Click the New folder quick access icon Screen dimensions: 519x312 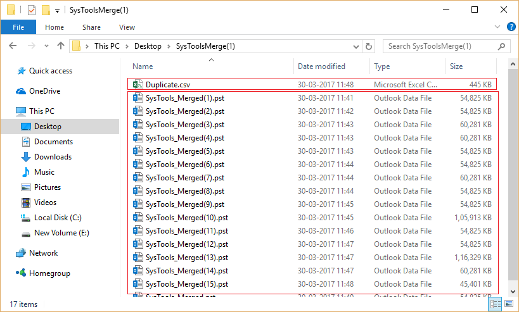click(x=46, y=10)
